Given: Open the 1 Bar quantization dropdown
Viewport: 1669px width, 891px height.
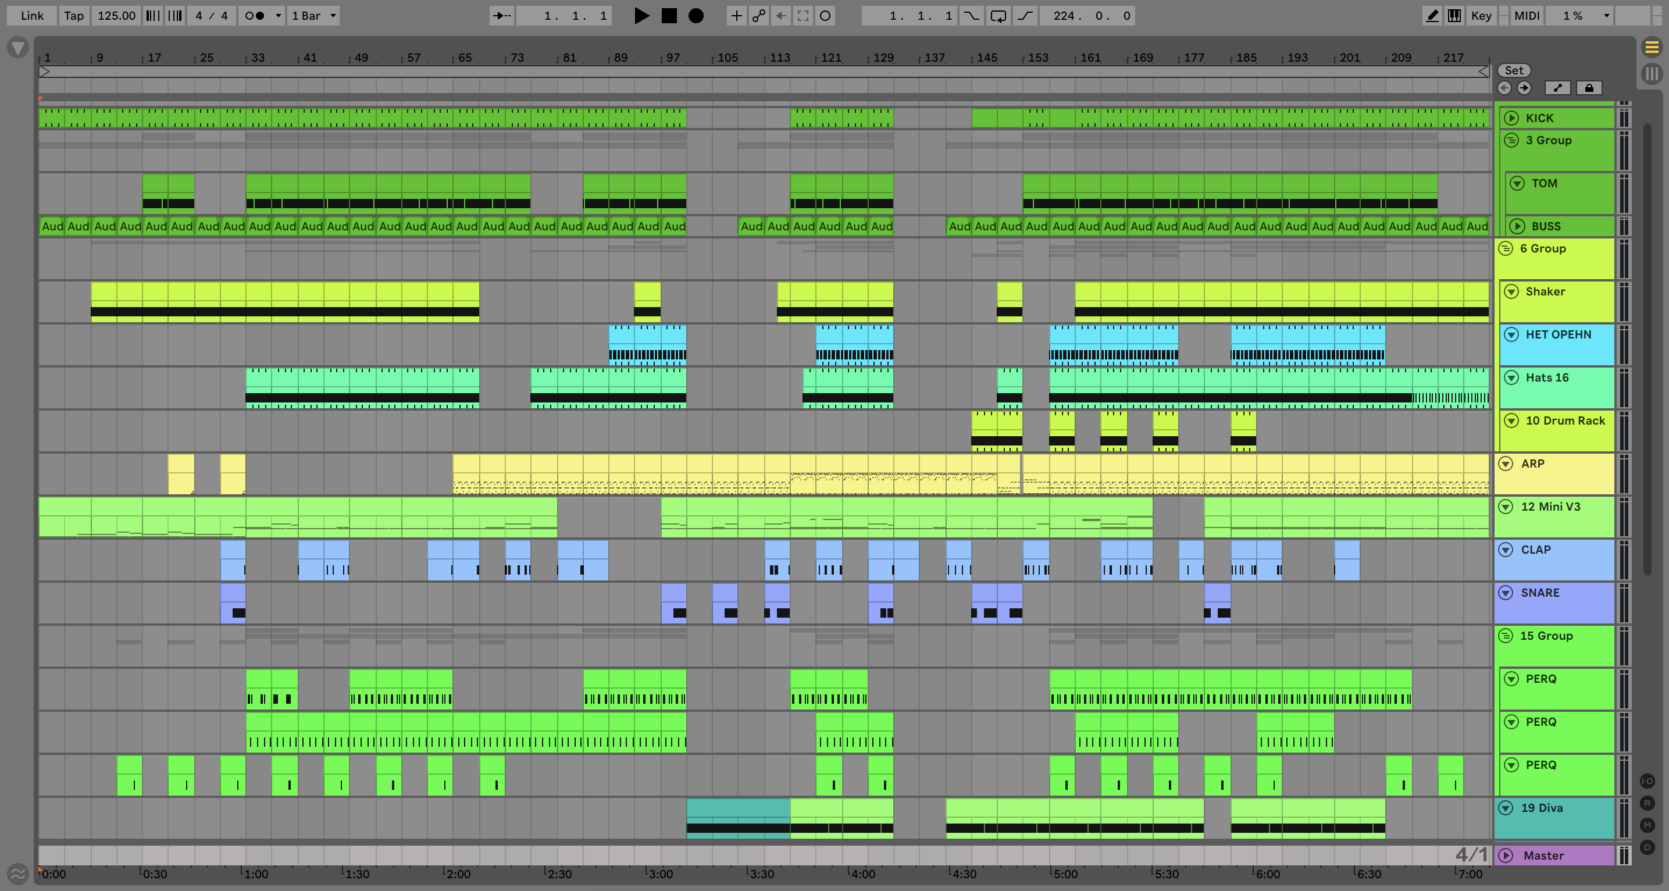Looking at the screenshot, I should (x=313, y=16).
